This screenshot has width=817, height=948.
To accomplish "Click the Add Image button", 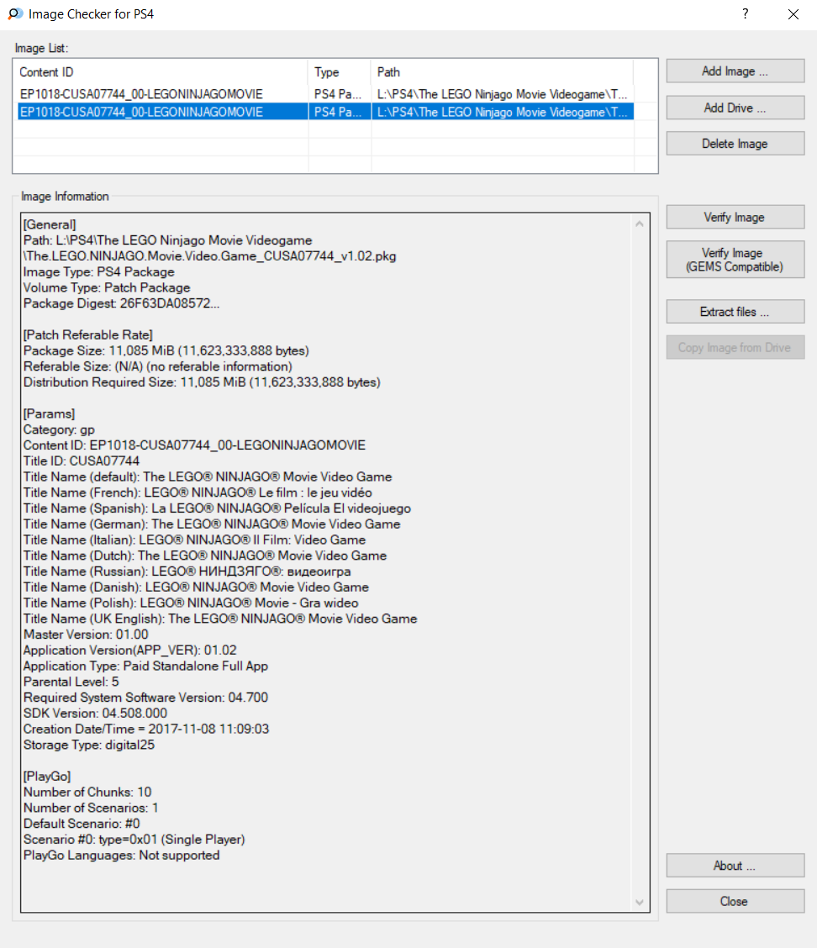I will pos(735,71).
